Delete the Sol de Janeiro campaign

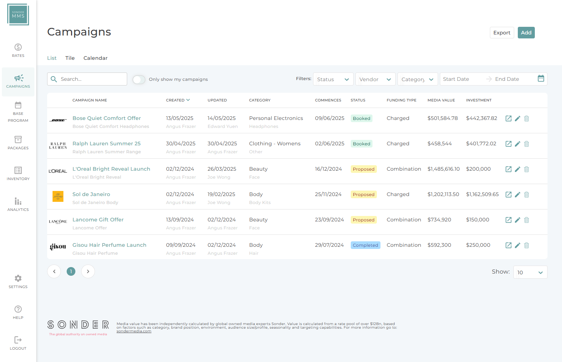[526, 195]
